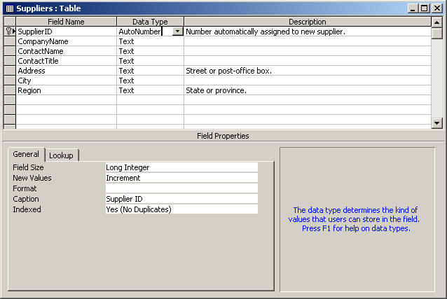Click the empty description cell for CompanyName

point(308,41)
